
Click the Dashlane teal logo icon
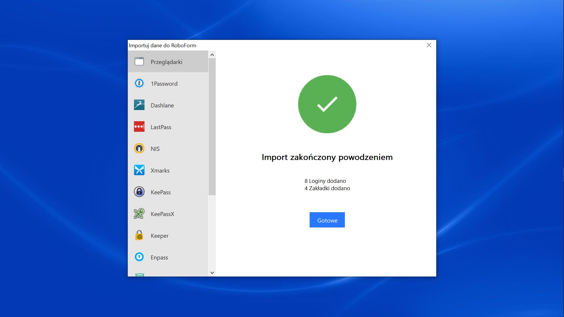(139, 105)
